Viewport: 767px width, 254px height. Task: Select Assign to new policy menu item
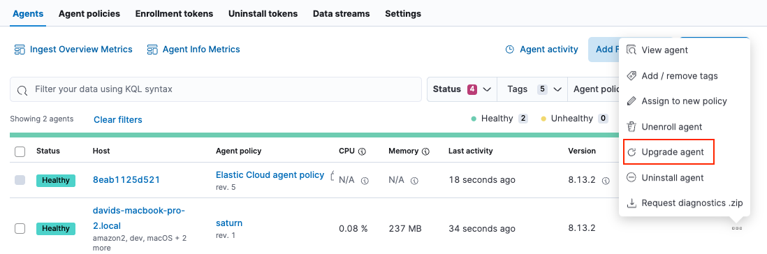(x=684, y=101)
